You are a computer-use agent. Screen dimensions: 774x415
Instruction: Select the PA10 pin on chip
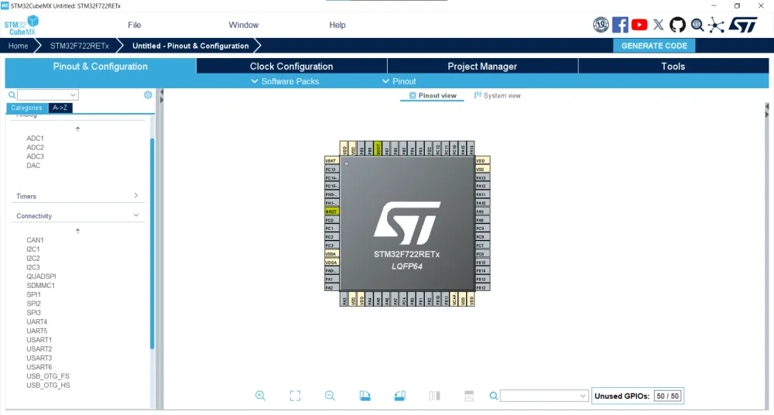click(482, 203)
